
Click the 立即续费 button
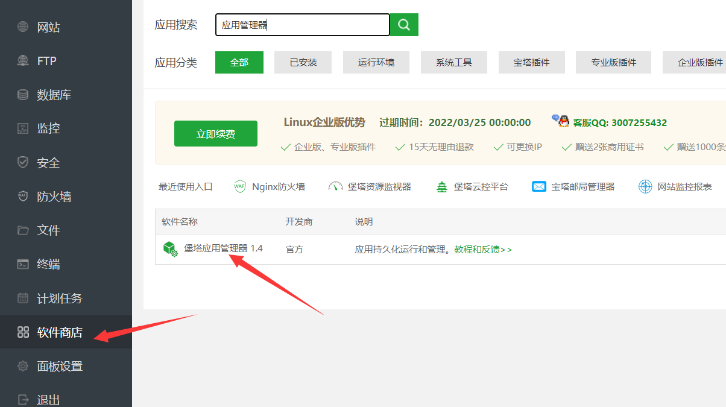216,133
